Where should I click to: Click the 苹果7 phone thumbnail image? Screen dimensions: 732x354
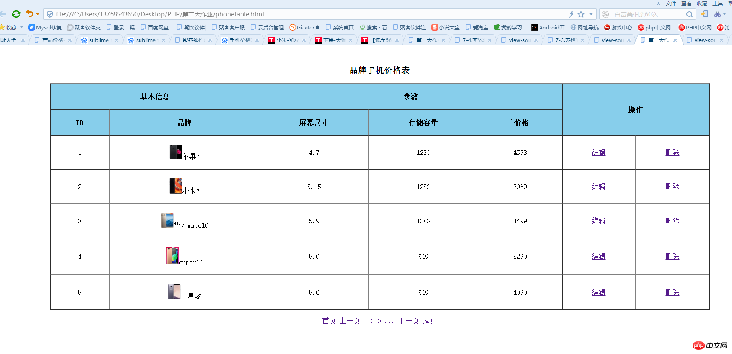[x=176, y=152]
